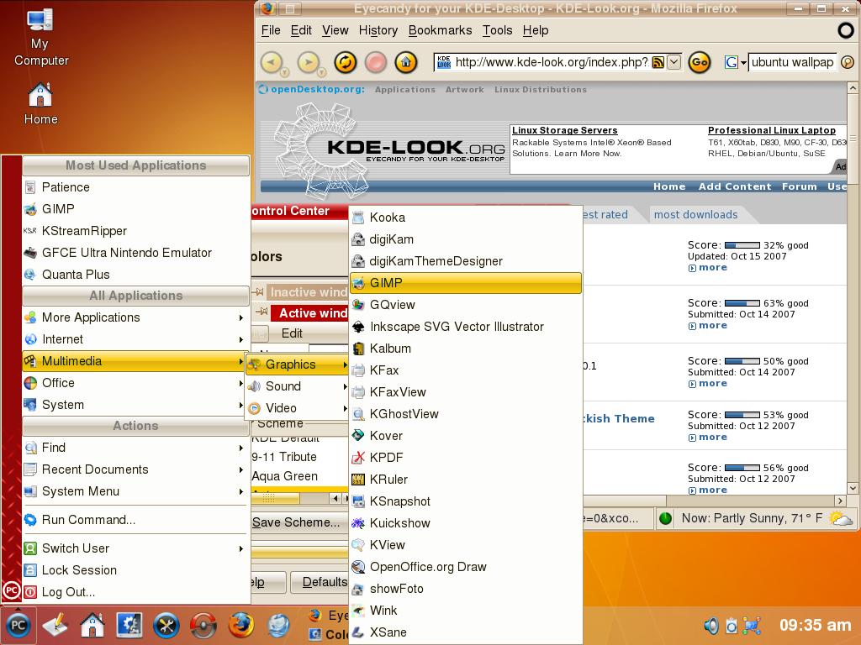Open the Firefox Bookmarks menu
Screen dimensions: 861x645
coord(440,30)
